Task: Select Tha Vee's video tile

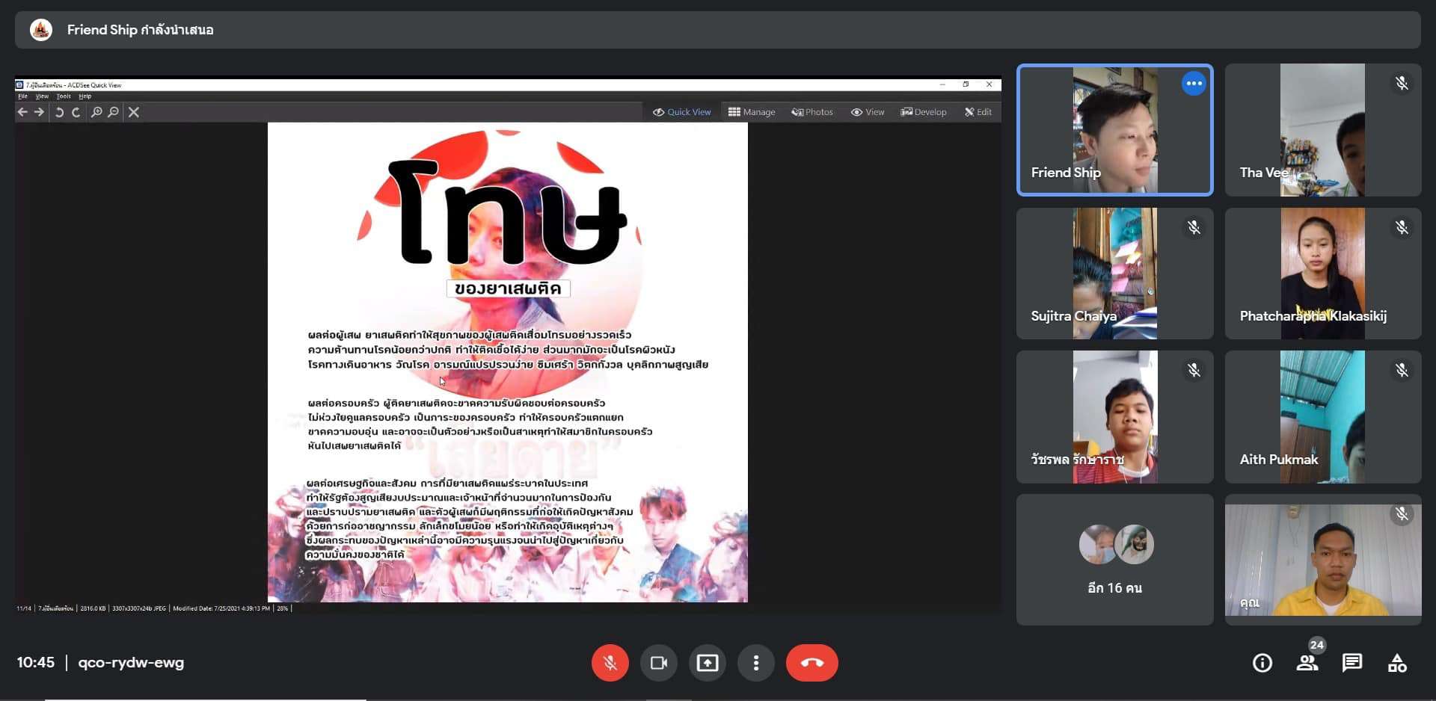Action: pyautogui.click(x=1322, y=130)
